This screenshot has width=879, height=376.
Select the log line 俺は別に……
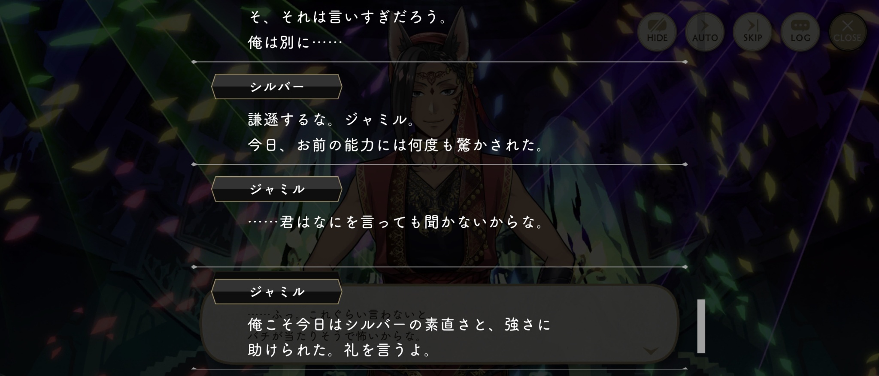click(x=295, y=42)
